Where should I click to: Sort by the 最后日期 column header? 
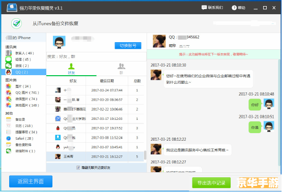[107, 81]
